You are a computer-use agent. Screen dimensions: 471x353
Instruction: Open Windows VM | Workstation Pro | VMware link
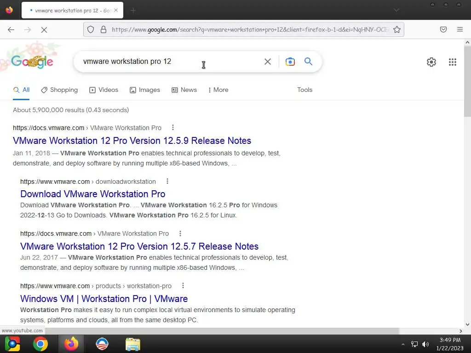click(x=104, y=299)
